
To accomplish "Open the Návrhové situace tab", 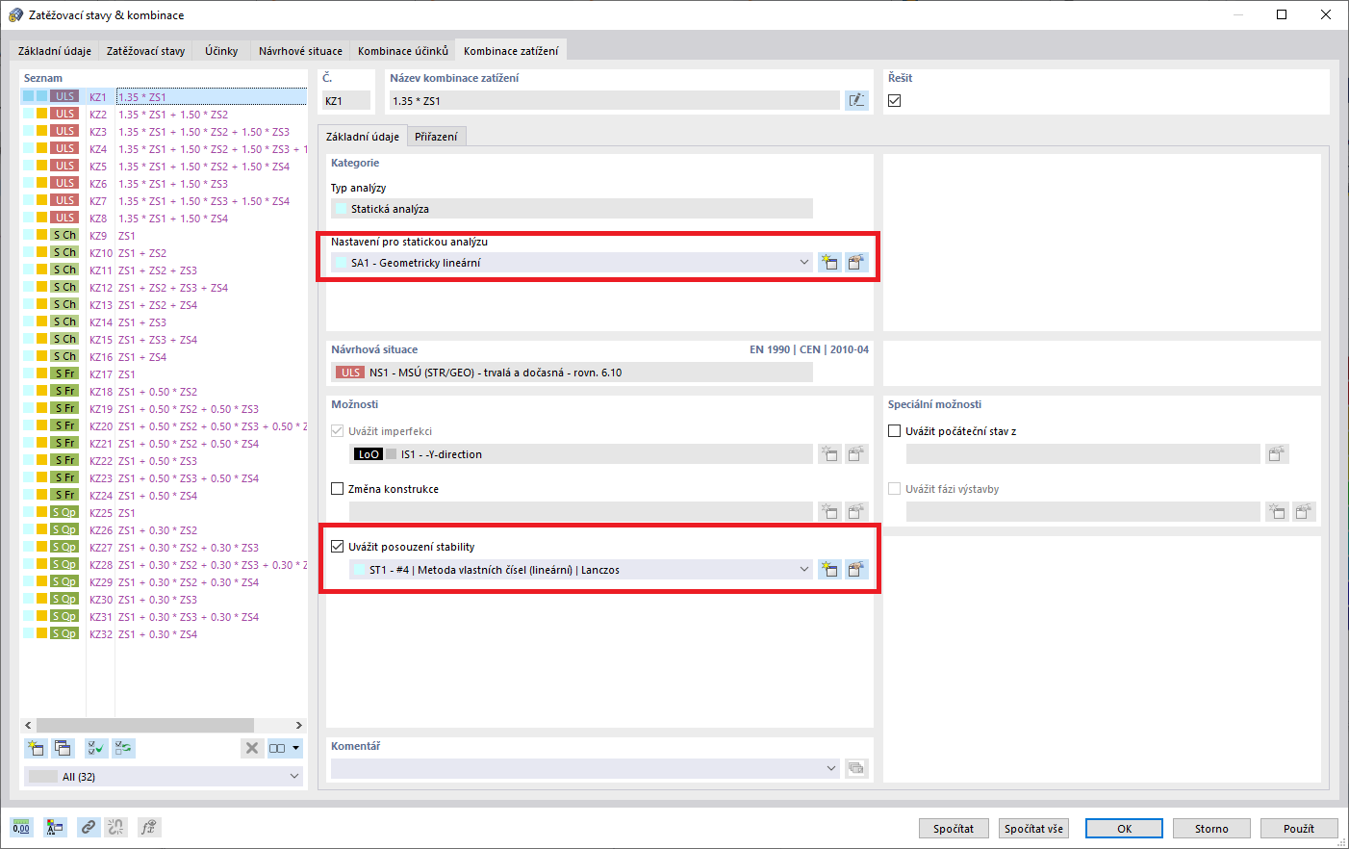I will pyautogui.click(x=298, y=50).
